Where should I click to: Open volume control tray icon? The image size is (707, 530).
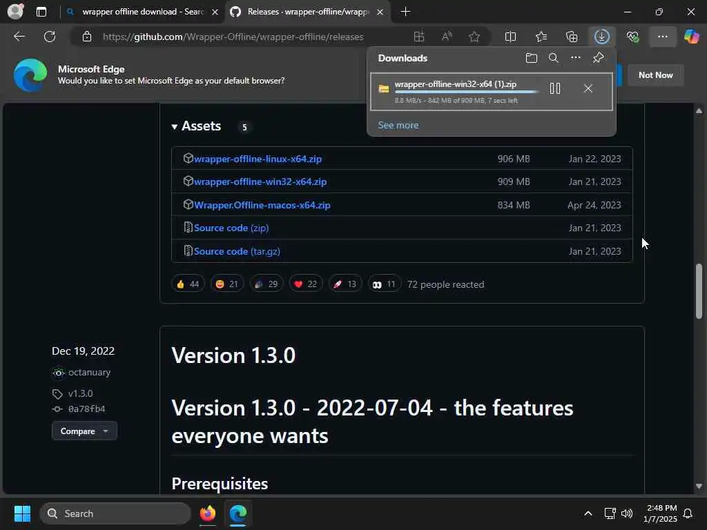click(x=627, y=513)
